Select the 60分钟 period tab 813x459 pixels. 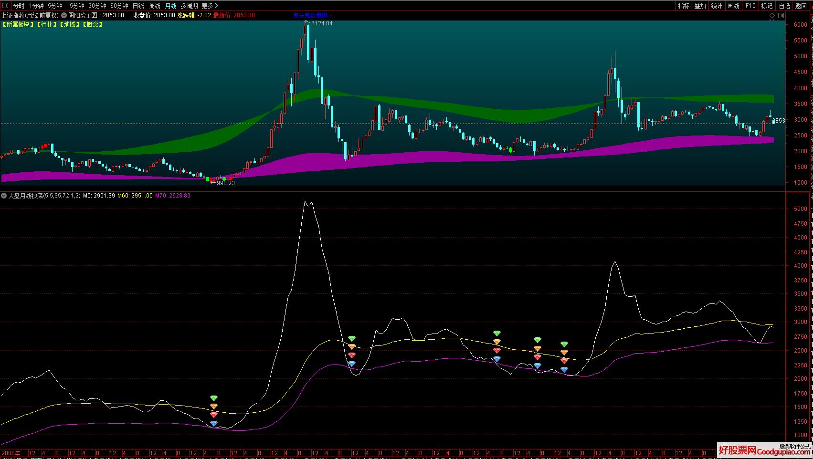(x=119, y=6)
